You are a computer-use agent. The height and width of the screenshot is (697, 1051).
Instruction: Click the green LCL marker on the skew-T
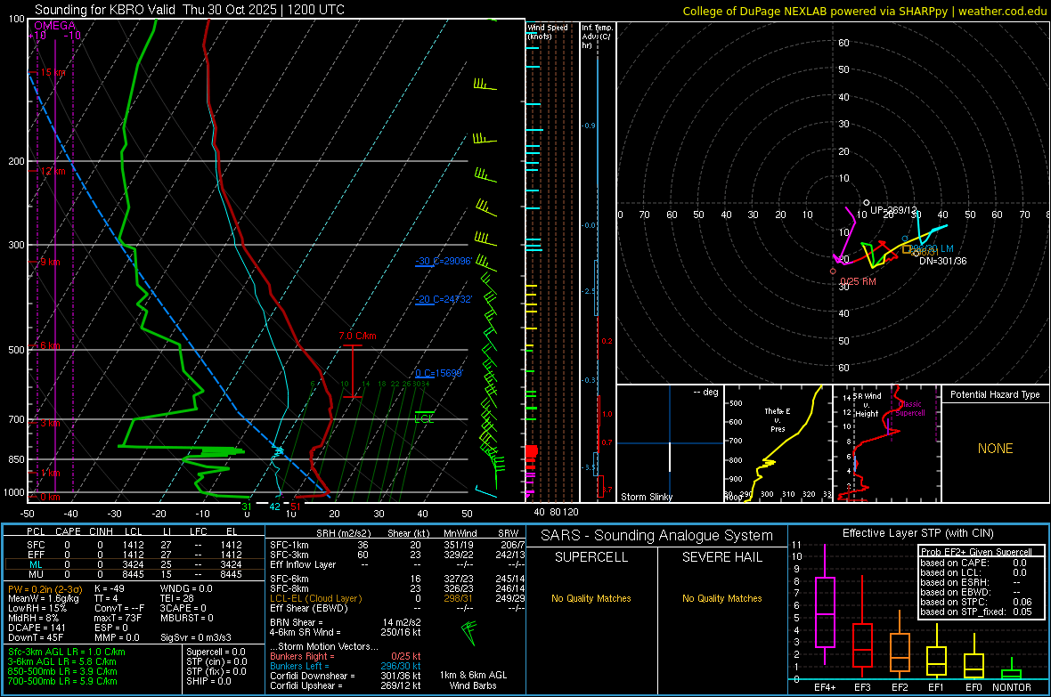tap(424, 419)
